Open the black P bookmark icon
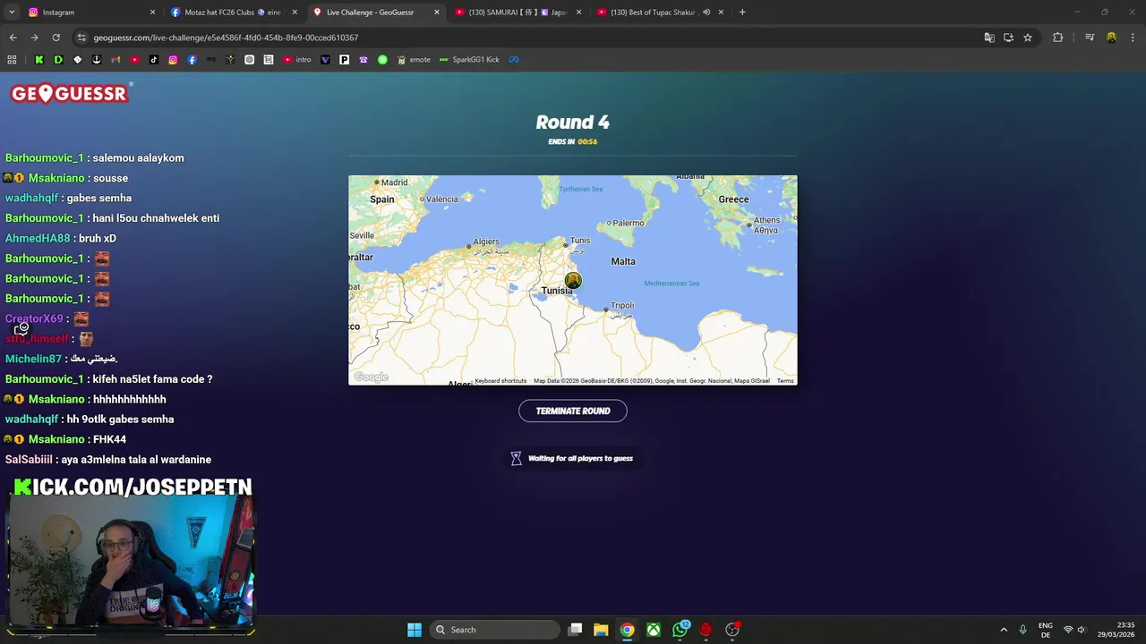Viewport: 1146px width, 644px height. click(x=344, y=60)
